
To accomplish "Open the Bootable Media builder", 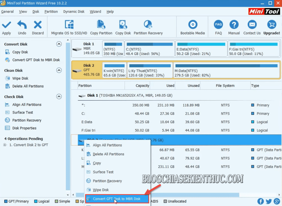I will pos(193,28).
